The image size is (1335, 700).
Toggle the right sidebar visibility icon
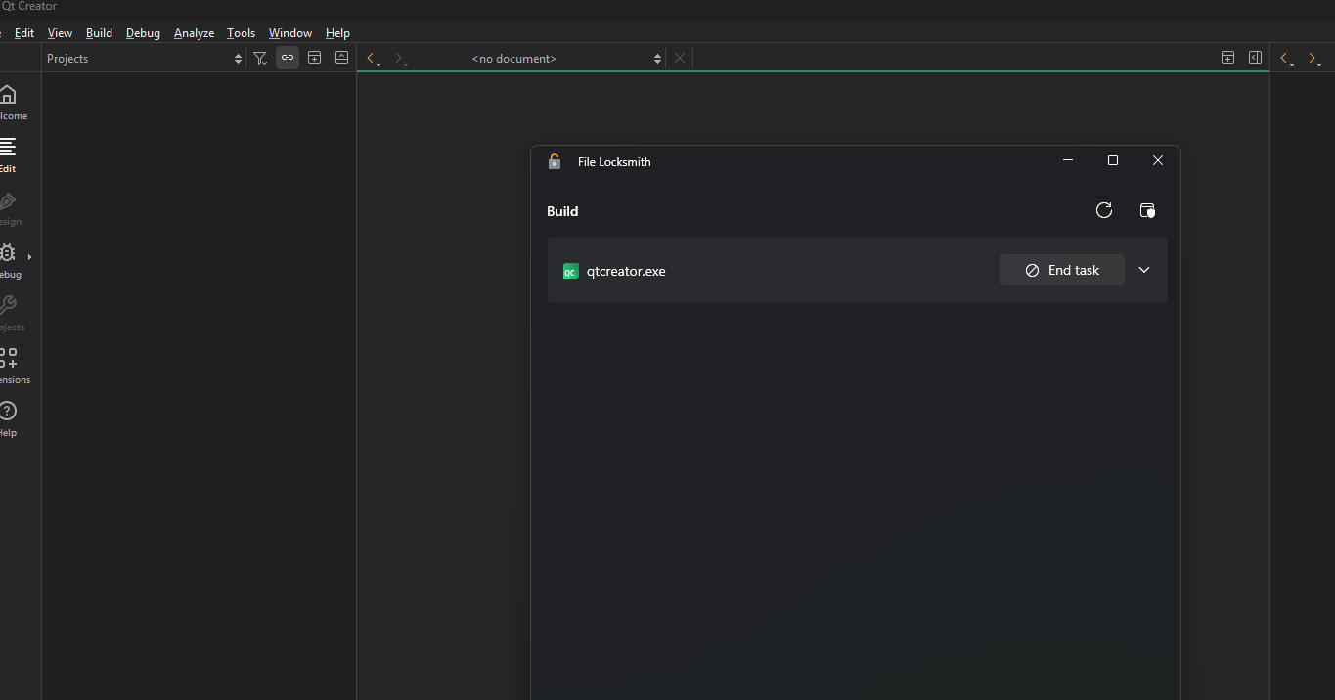(1255, 58)
